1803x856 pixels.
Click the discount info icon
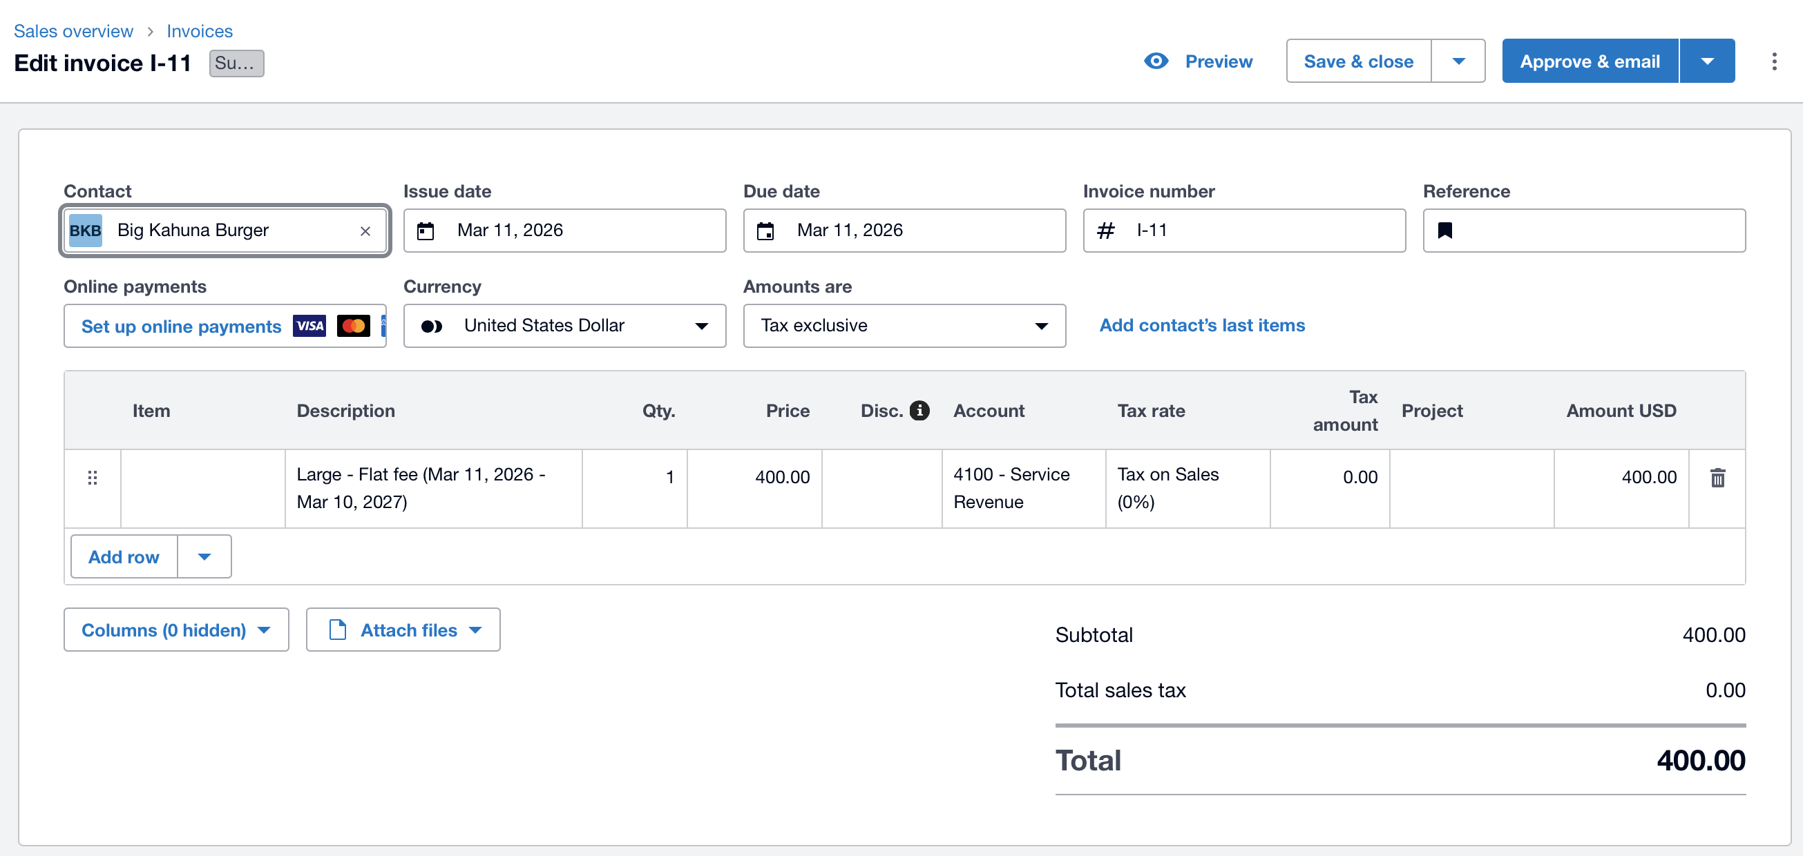tap(919, 411)
